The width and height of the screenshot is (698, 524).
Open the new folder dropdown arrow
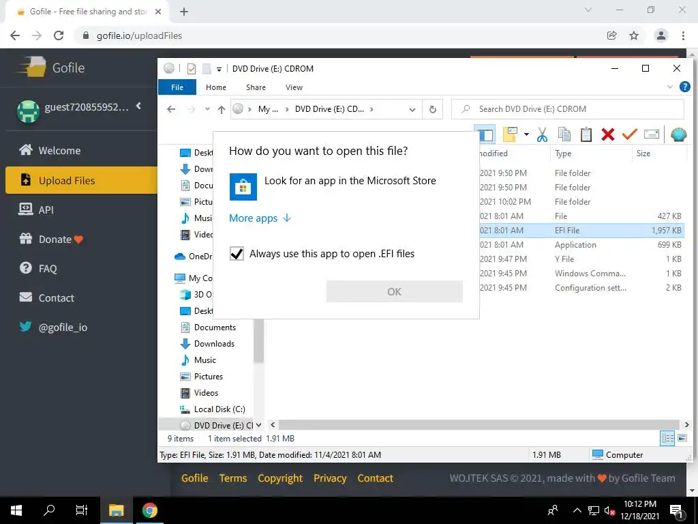[x=526, y=134]
